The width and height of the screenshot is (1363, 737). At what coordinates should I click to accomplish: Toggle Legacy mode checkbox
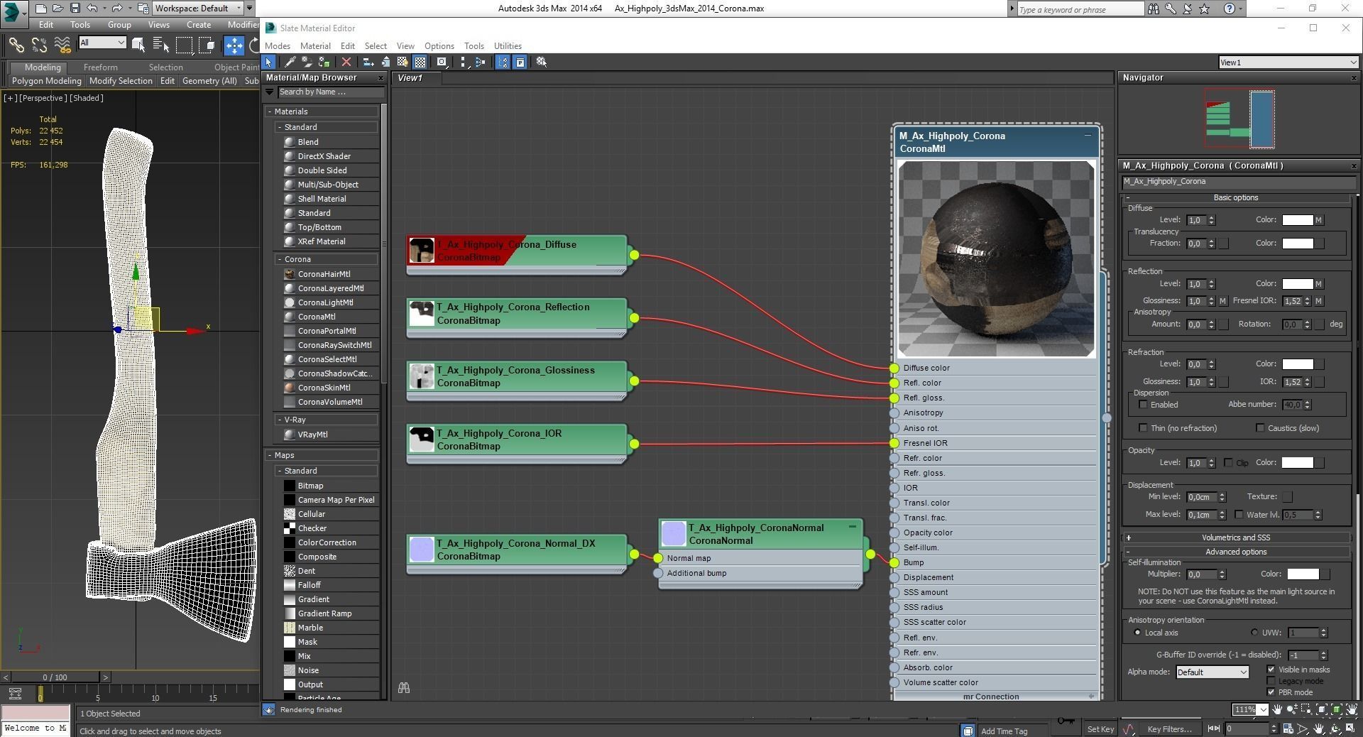(1271, 681)
